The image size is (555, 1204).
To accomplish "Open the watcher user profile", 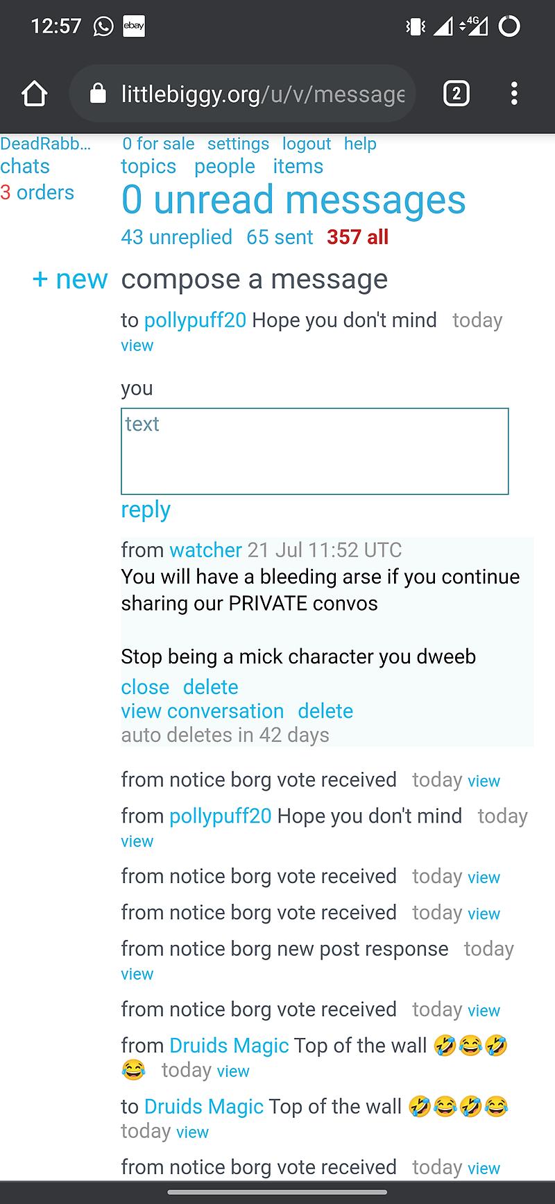I will 205,550.
